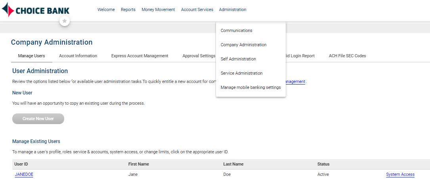Click the Choice Bank logo

(36, 10)
